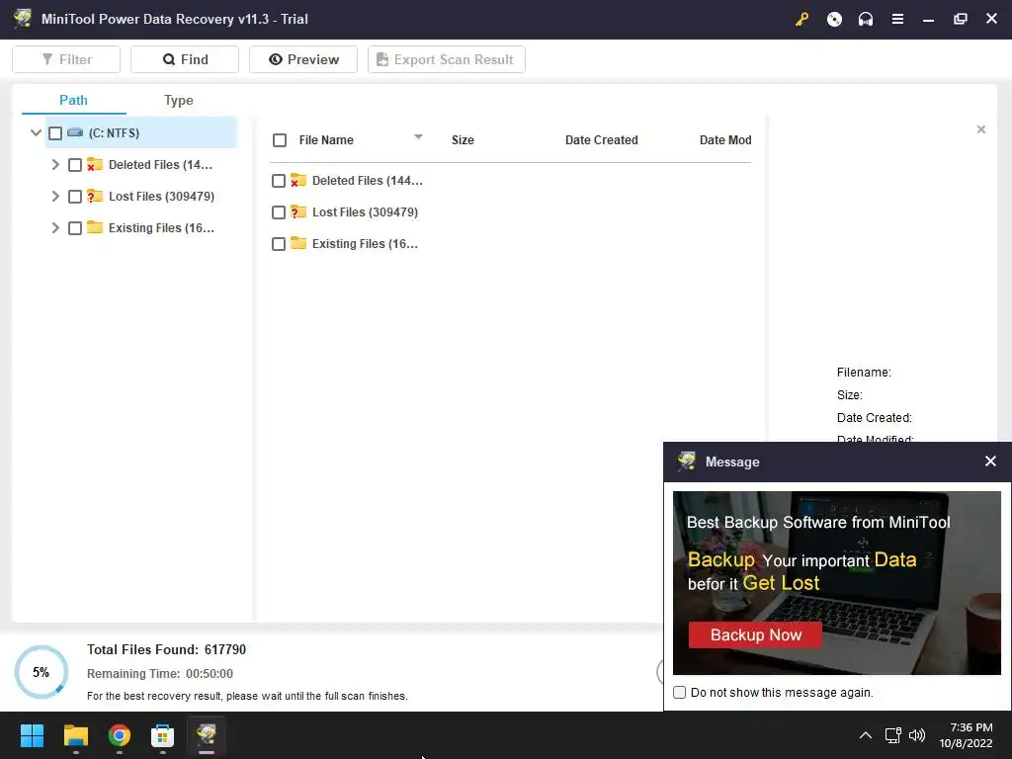
Task: Click the MiniTool logo in Message popup
Action: [x=686, y=462]
